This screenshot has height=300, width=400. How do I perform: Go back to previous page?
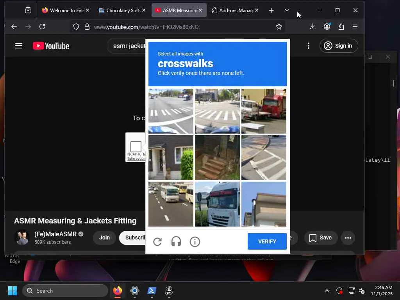tap(14, 27)
